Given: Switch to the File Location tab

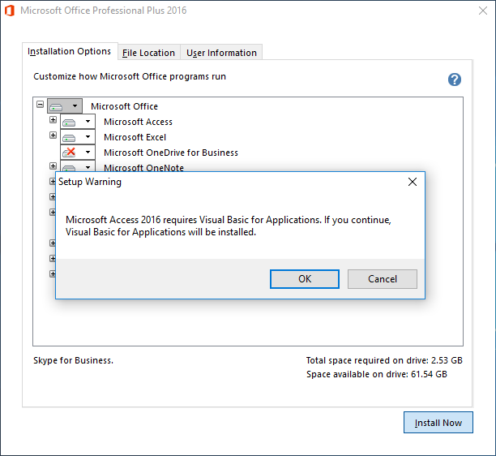Looking at the screenshot, I should (148, 53).
